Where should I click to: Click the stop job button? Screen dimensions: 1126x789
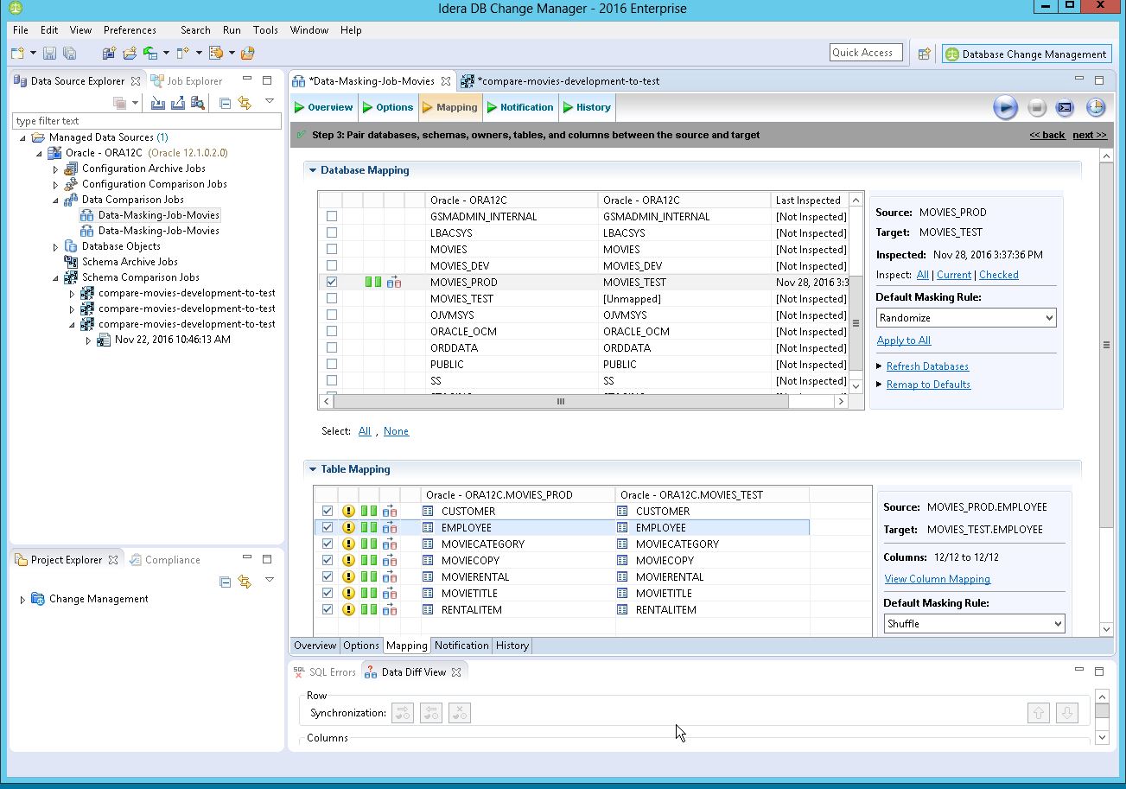[x=1037, y=108]
